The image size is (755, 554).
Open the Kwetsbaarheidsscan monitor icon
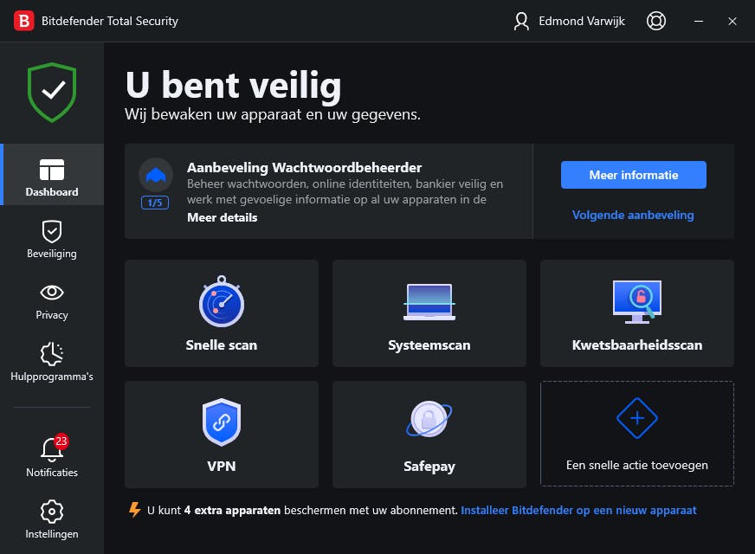tap(636, 302)
